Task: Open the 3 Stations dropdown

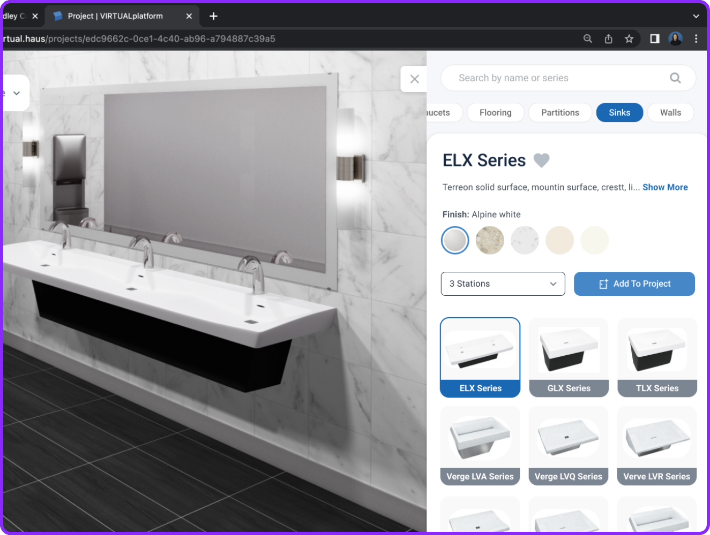Action: [503, 284]
